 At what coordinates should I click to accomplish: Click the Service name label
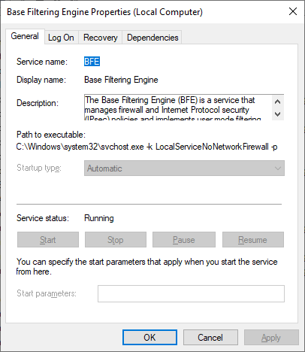(x=42, y=62)
